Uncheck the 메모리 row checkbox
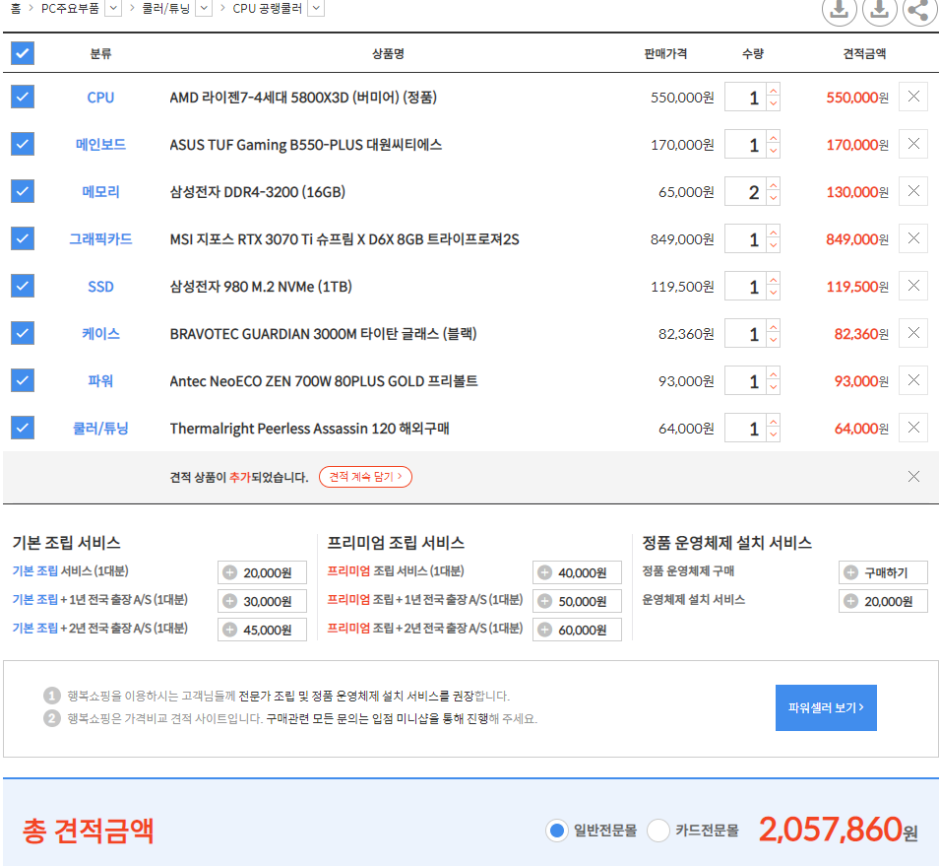The width and height of the screenshot is (939, 866). (x=23, y=191)
